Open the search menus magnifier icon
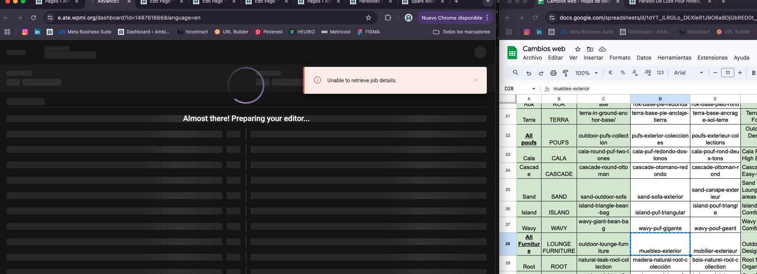 (515, 73)
